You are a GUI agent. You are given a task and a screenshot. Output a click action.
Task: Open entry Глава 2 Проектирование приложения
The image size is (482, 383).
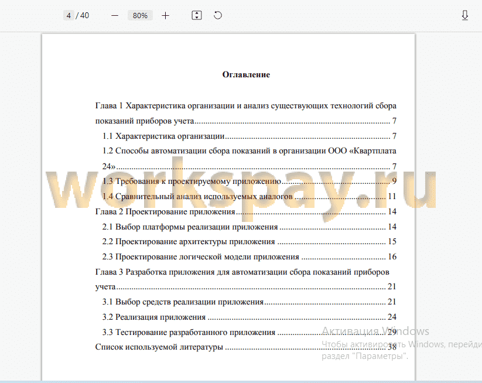245,211
